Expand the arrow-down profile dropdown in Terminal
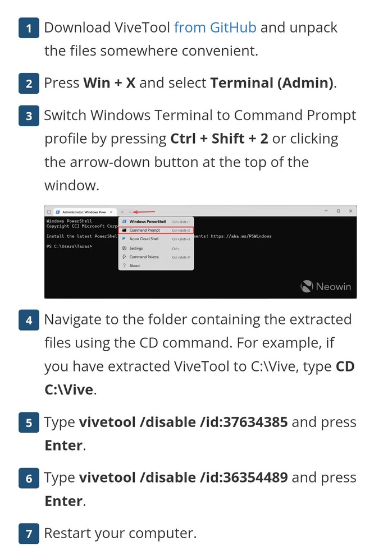This screenshot has width=365, height=560. tap(130, 212)
